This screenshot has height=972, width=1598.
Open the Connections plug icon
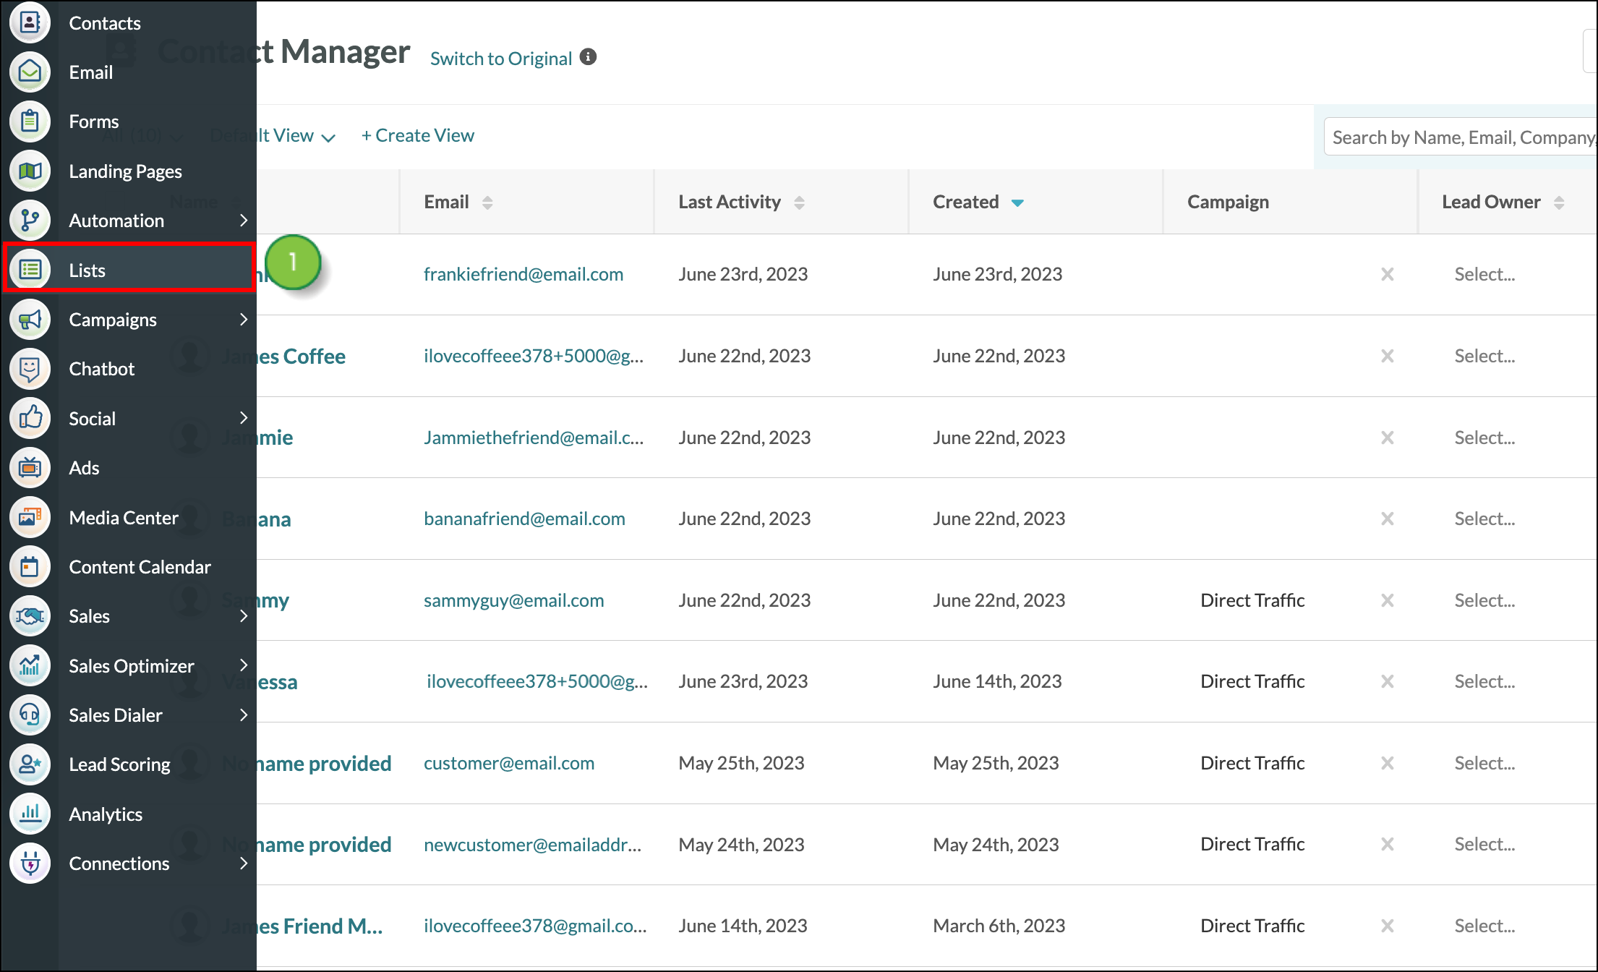30,864
